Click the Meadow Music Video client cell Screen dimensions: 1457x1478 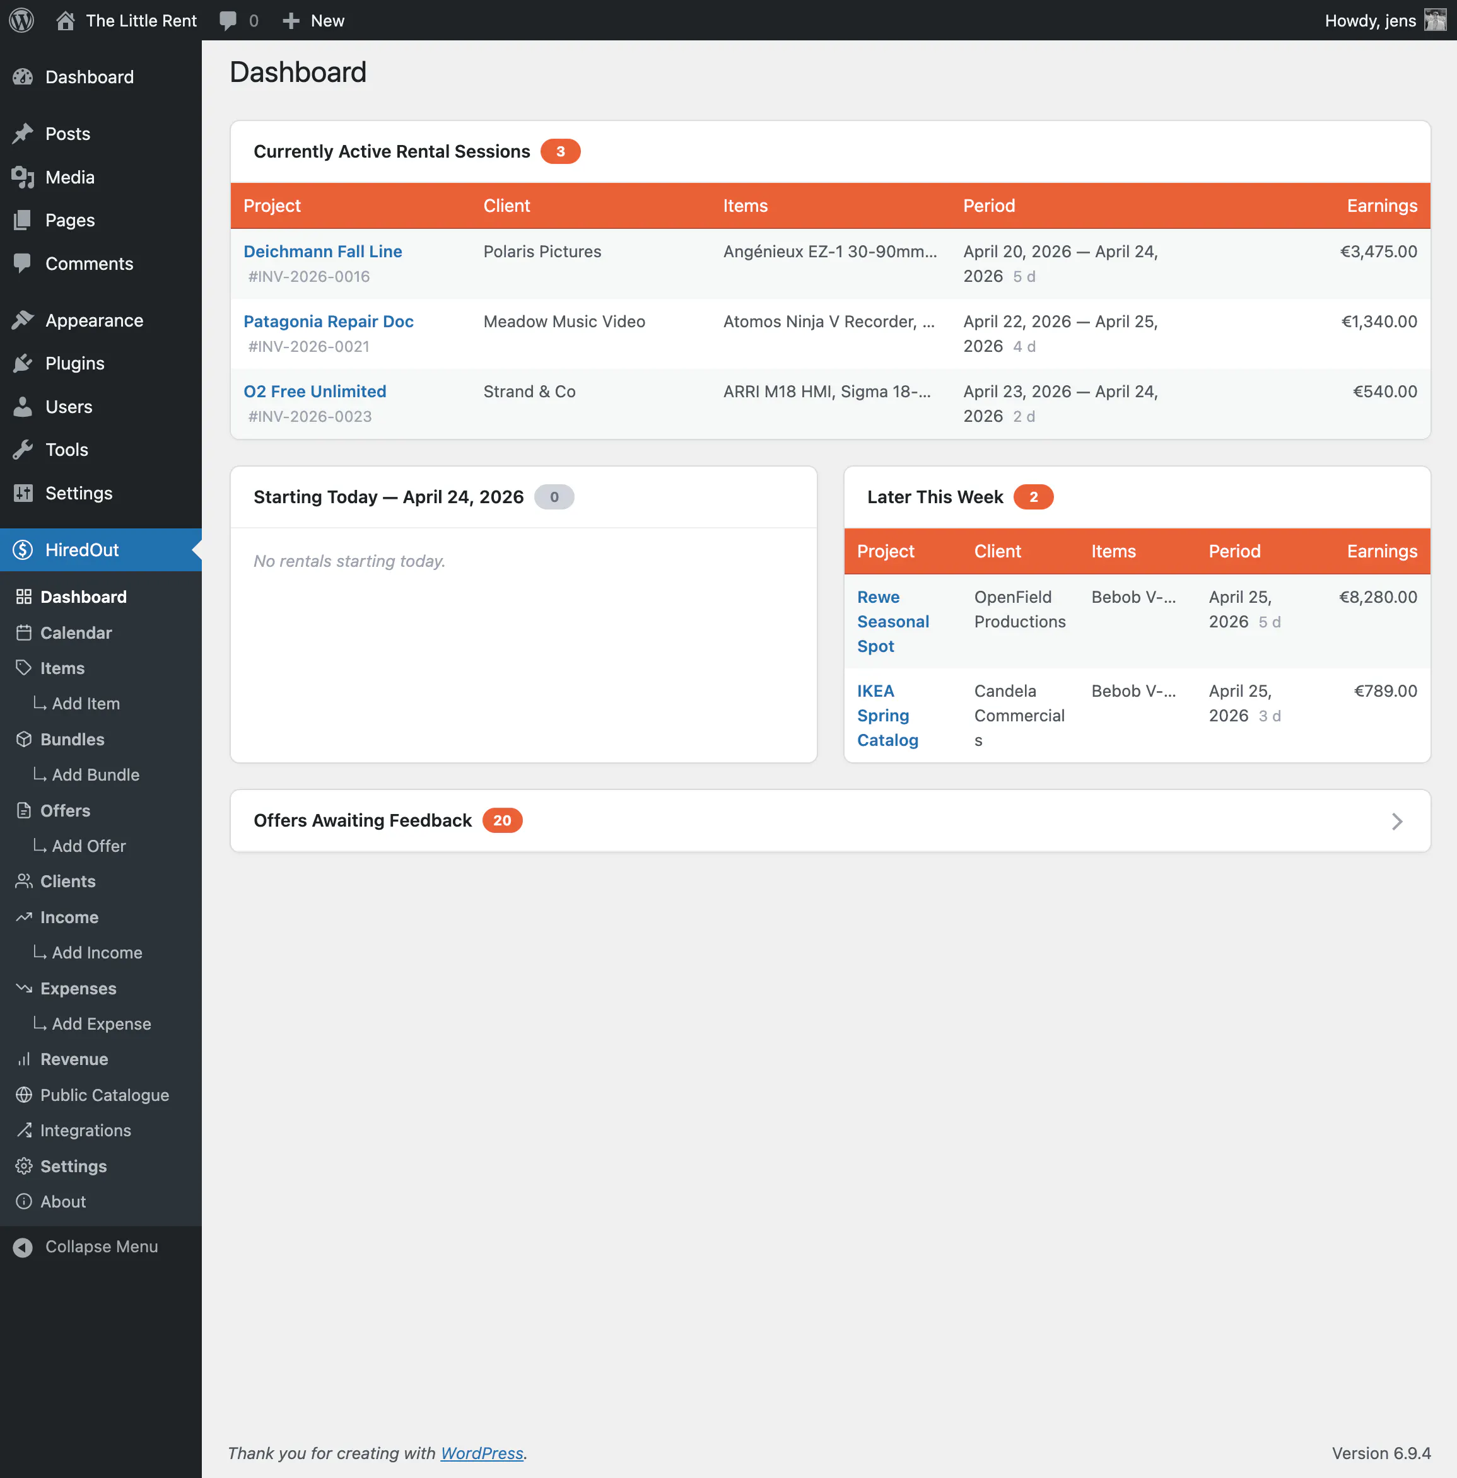coord(565,322)
